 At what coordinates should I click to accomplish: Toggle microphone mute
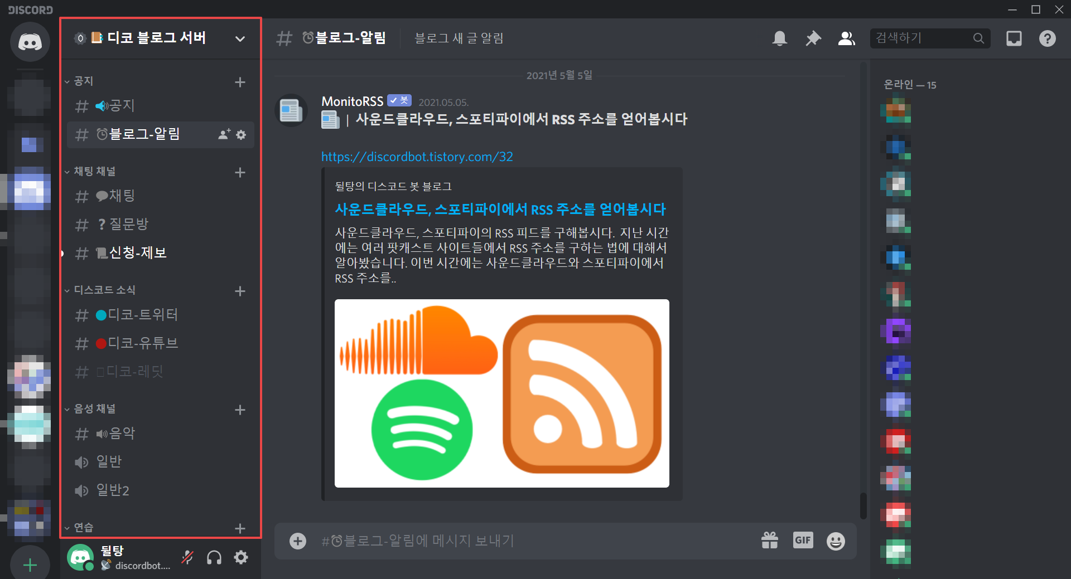(187, 557)
